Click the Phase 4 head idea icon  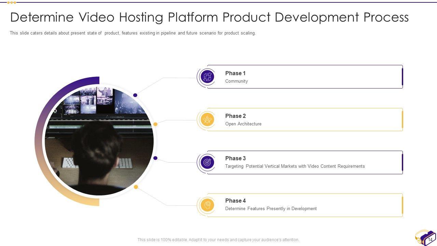click(207, 205)
